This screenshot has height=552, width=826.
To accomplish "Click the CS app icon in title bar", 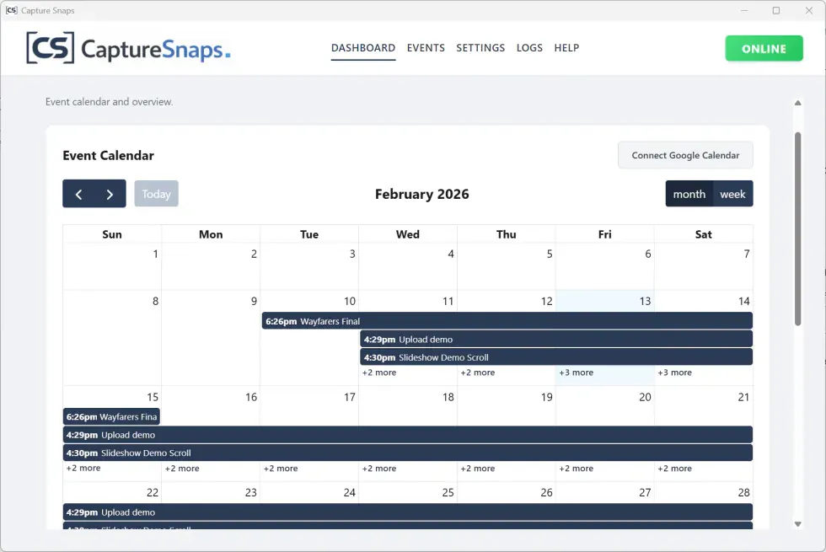I will pyautogui.click(x=12, y=10).
